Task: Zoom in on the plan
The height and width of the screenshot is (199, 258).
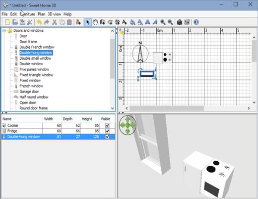Action: 163,22
